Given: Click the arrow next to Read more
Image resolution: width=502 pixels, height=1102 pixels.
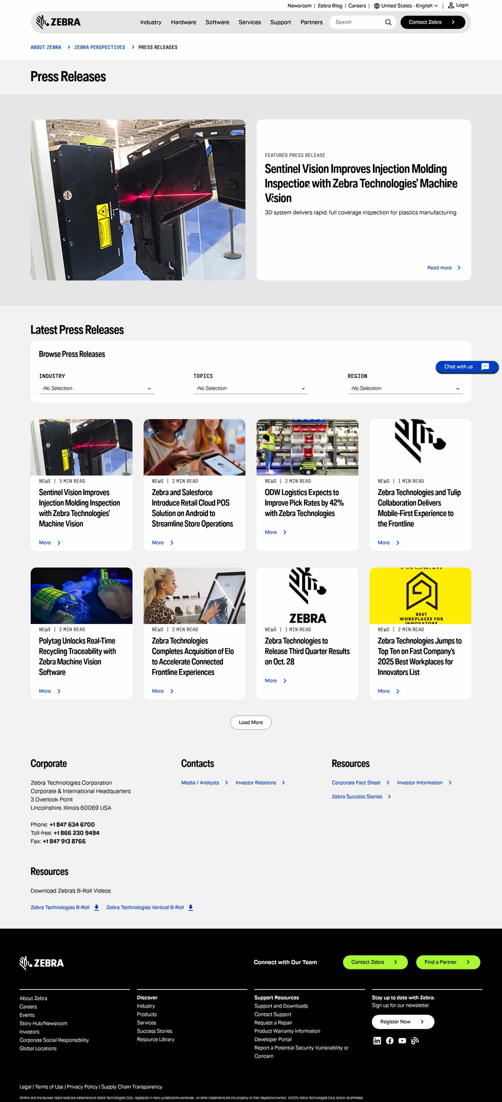Looking at the screenshot, I should click(459, 268).
